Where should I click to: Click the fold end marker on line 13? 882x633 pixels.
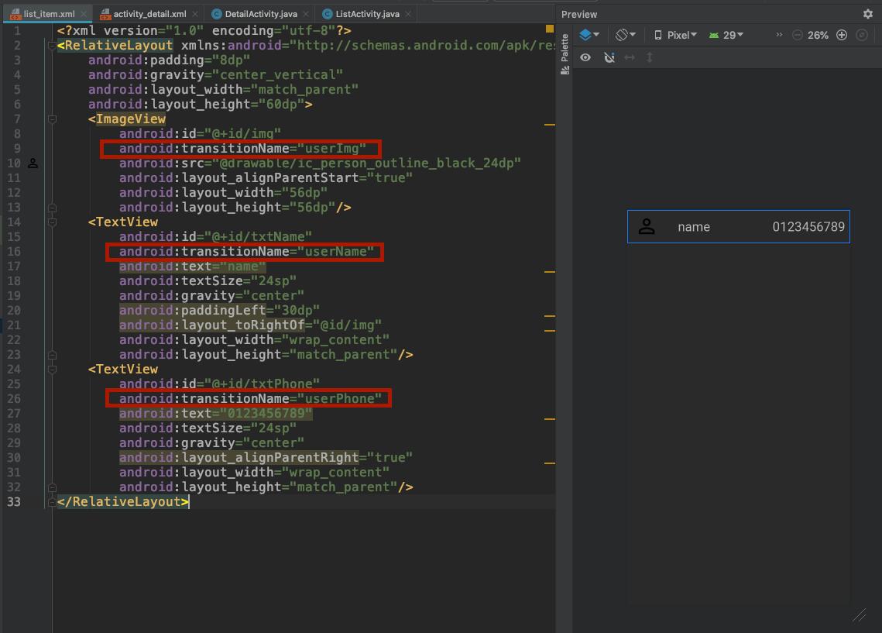pyautogui.click(x=53, y=208)
